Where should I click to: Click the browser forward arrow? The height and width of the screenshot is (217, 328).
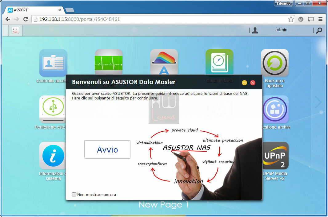[x=17, y=19]
